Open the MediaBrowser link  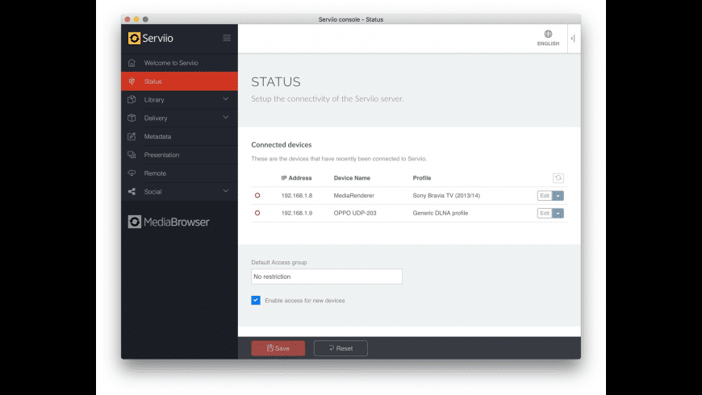[x=169, y=222]
